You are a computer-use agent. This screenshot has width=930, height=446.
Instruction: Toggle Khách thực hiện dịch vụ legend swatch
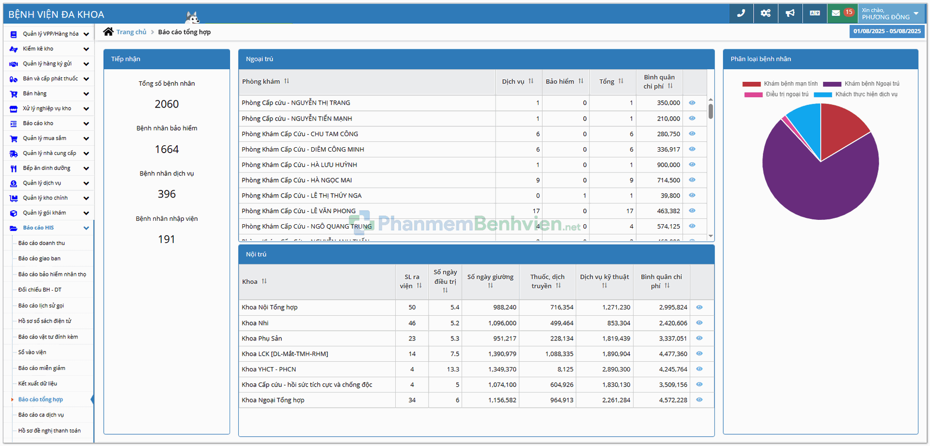(823, 94)
